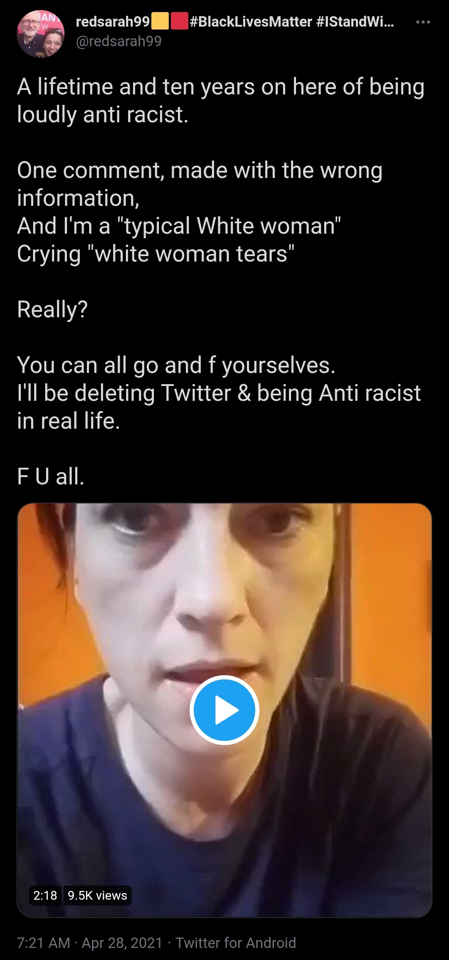Tap the "typical White woman" line
Viewport: 449px width, 960px height.
179,226
